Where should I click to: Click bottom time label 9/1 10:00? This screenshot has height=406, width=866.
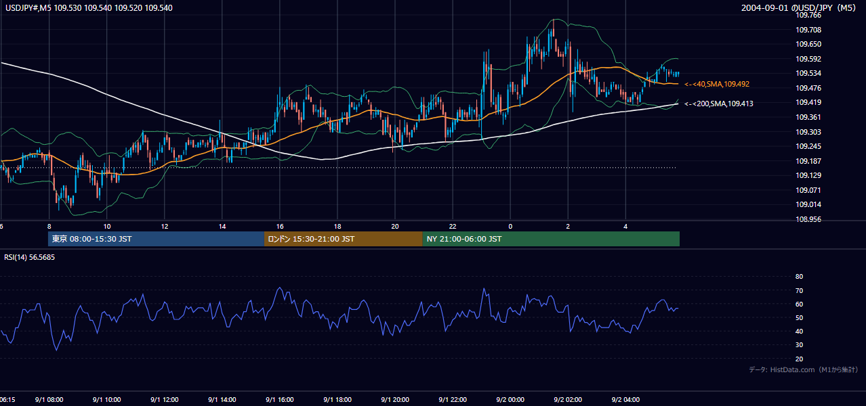click(107, 400)
